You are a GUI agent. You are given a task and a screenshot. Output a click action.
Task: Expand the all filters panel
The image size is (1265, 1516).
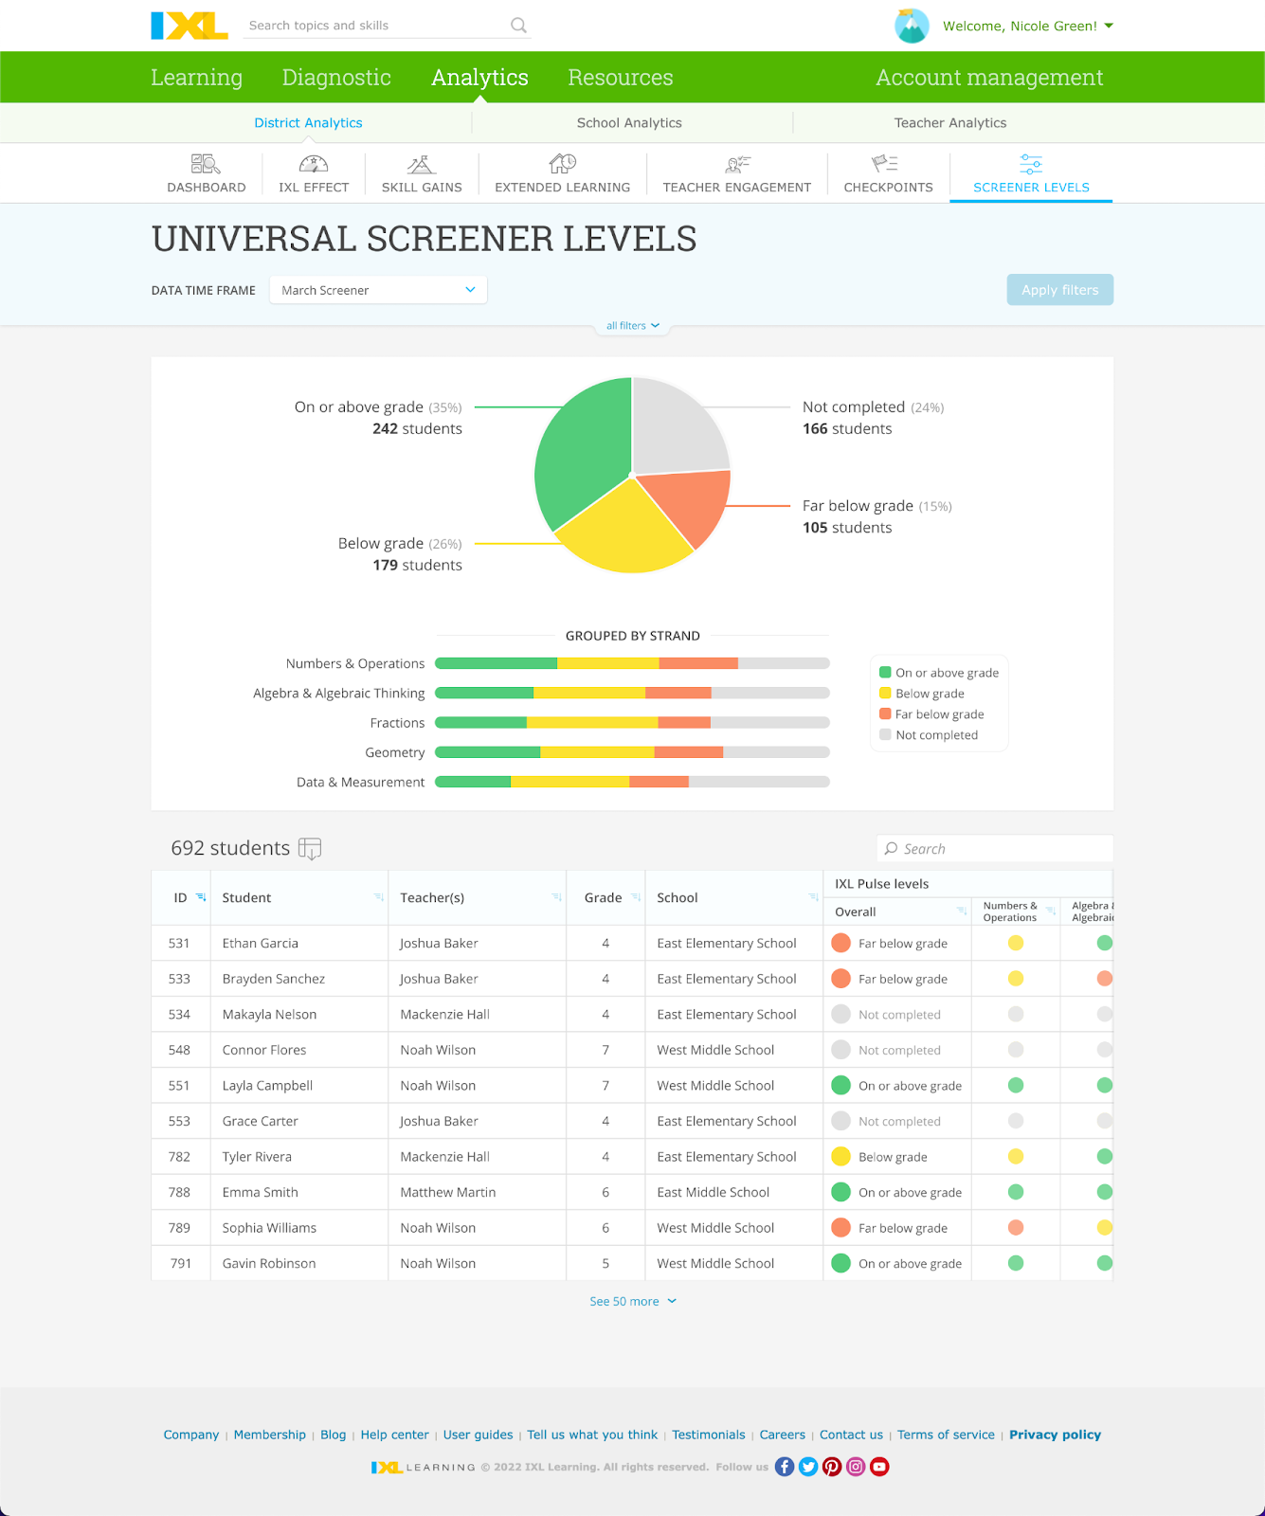[632, 326]
